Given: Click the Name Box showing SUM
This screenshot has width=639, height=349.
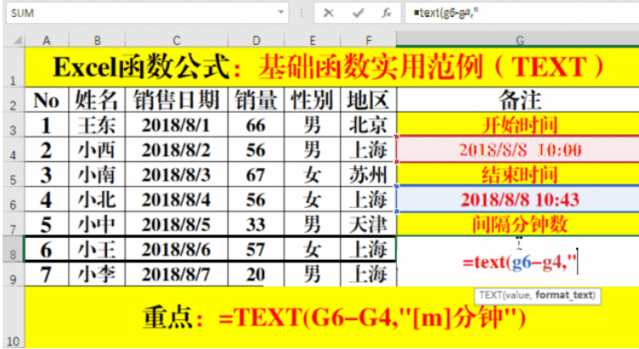Looking at the screenshot, I should pos(147,13).
